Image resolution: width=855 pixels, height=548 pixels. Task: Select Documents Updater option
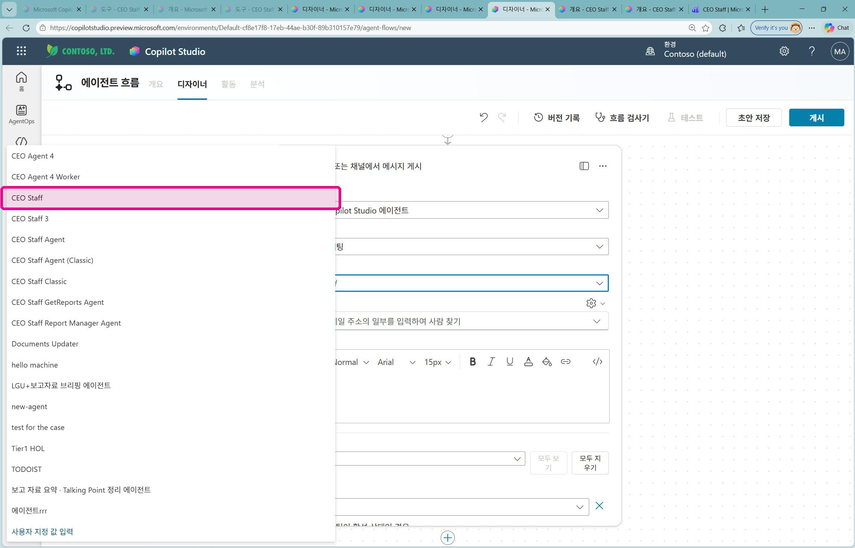[171, 344]
